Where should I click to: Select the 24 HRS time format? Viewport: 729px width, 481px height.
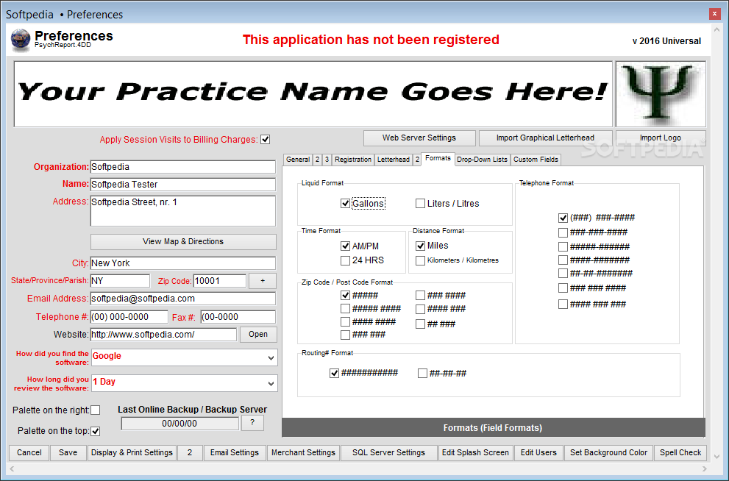tap(346, 260)
